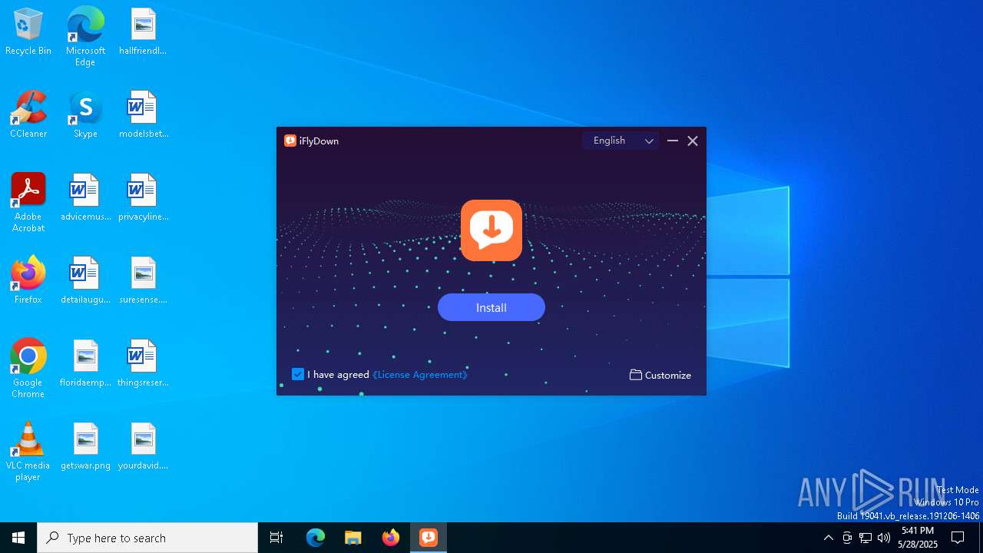Screen dimensions: 983x553
Task: Select the detailaugu... Word document
Action: click(x=85, y=281)
